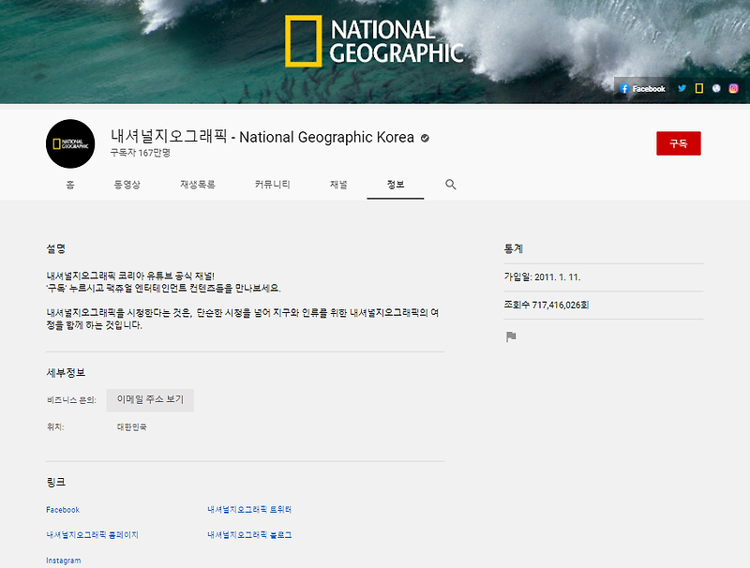Click the 위치: label
The image size is (750, 568).
pos(55,427)
